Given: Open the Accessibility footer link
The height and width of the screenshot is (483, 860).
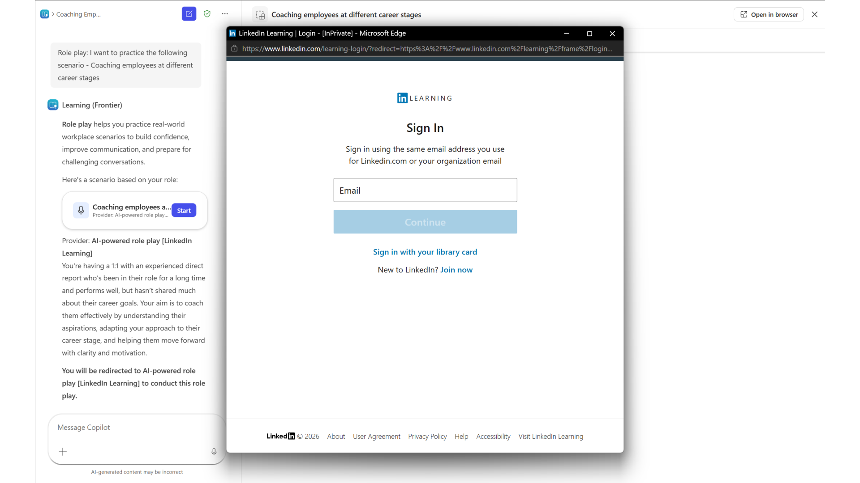Looking at the screenshot, I should 493,436.
